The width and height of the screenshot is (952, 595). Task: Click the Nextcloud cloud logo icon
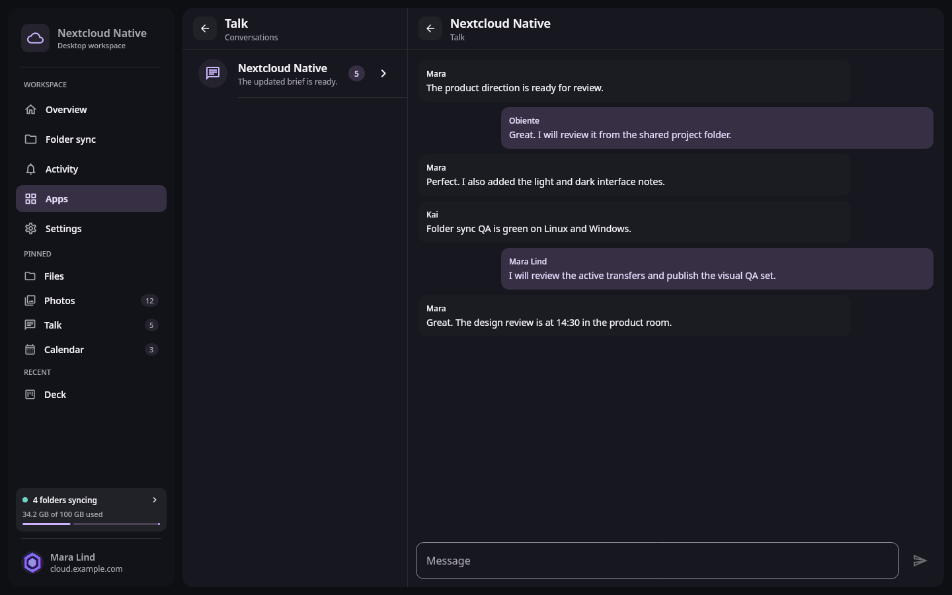[35, 38]
